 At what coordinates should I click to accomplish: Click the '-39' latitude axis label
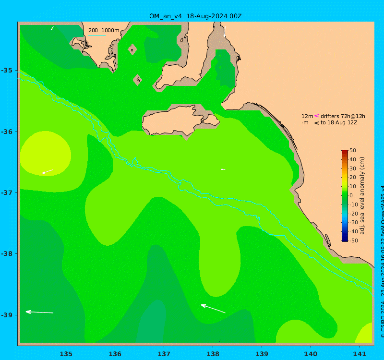coord(7,315)
